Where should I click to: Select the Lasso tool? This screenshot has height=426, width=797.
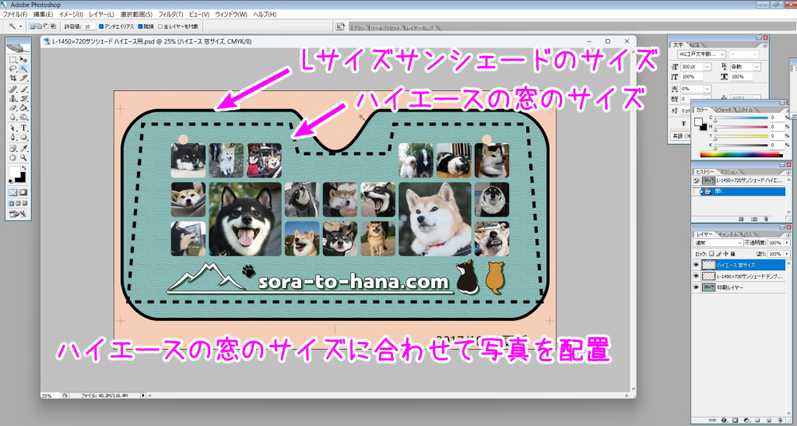coord(13,69)
